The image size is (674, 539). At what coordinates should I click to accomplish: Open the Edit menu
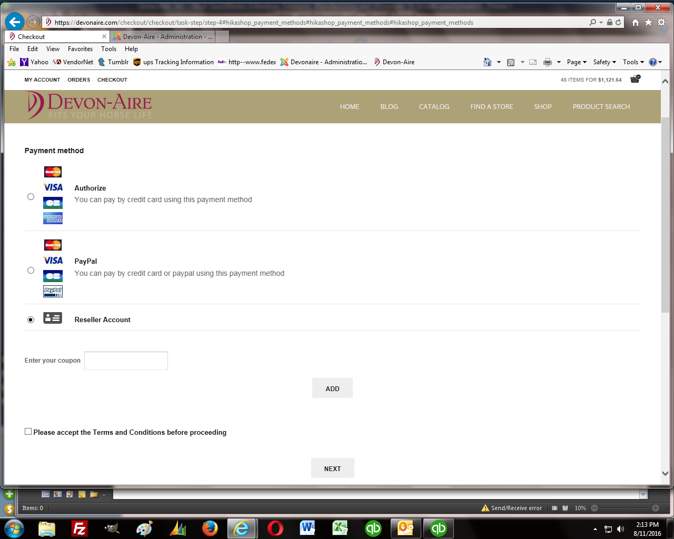(33, 49)
